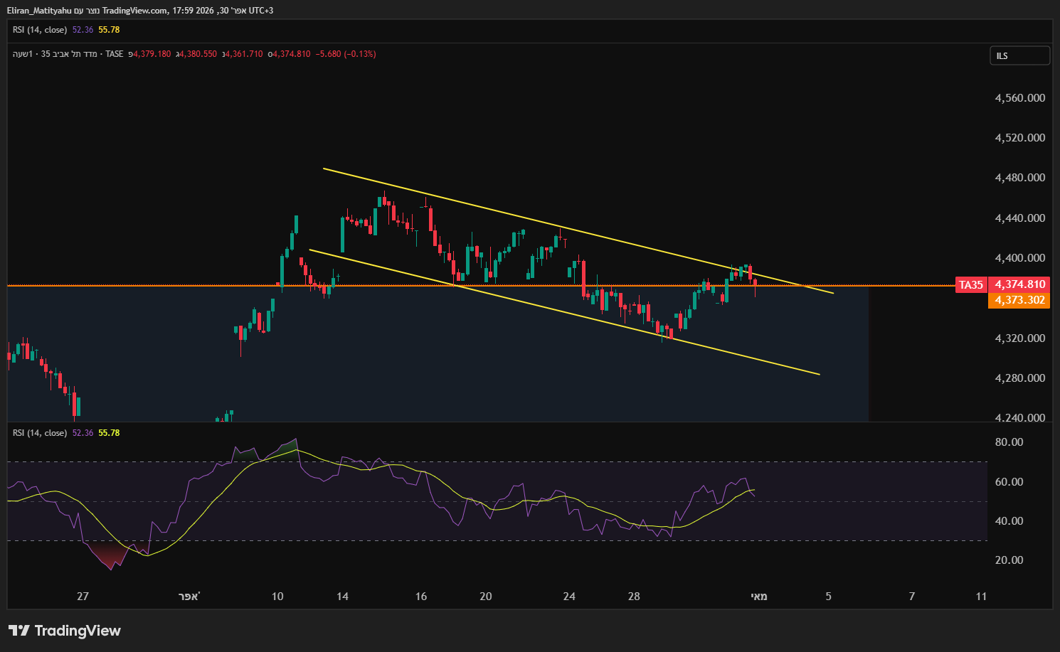The image size is (1060, 652).
Task: Open the ILS currency selector
Action: pos(1019,55)
